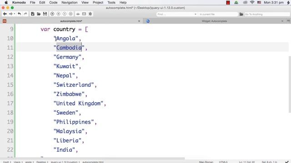The width and height of the screenshot is (291, 163).
Task: Close the autocomplete.html tab
Action: (139, 21)
